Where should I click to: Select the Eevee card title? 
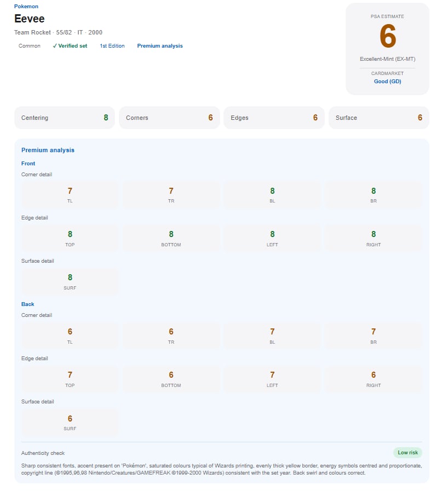(30, 19)
